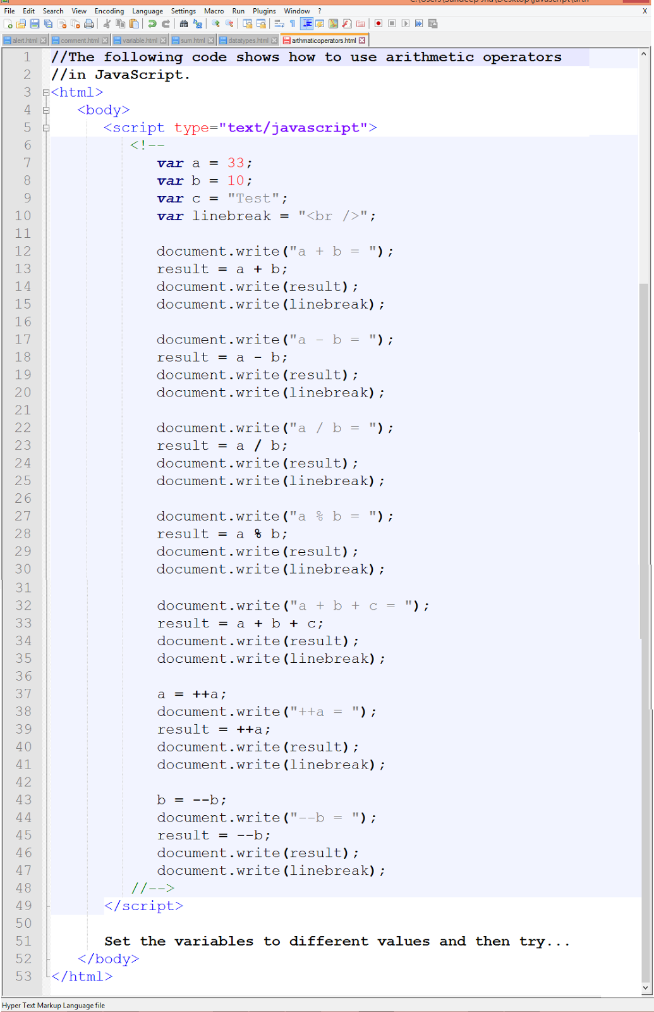
Task: Close the datatypes.html tab
Action: point(274,40)
